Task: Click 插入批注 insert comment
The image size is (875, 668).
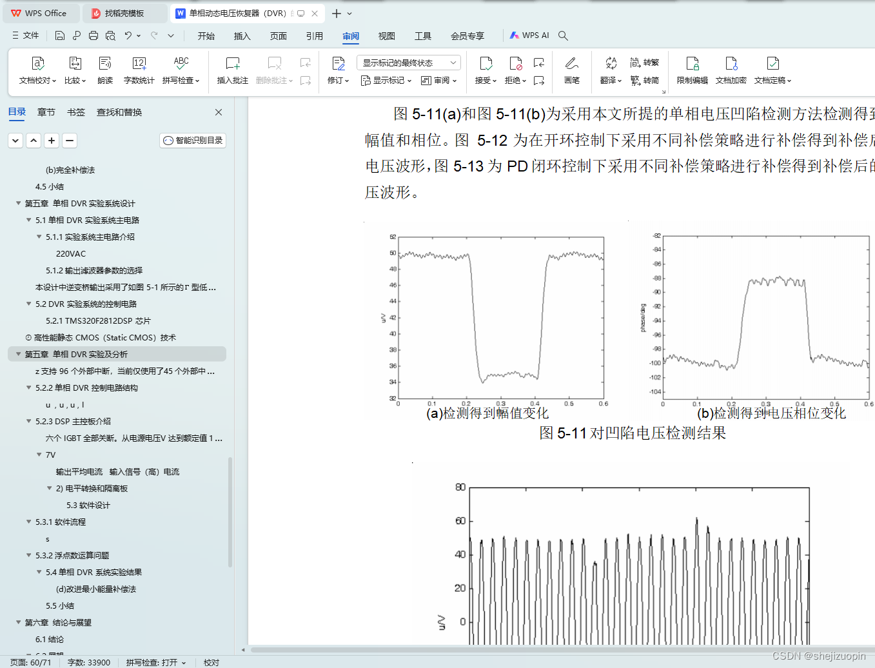Action: [x=233, y=71]
